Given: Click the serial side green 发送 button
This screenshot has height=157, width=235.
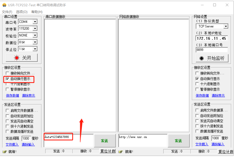Looking at the screenshot, I should pyautogui.click(x=104, y=141).
